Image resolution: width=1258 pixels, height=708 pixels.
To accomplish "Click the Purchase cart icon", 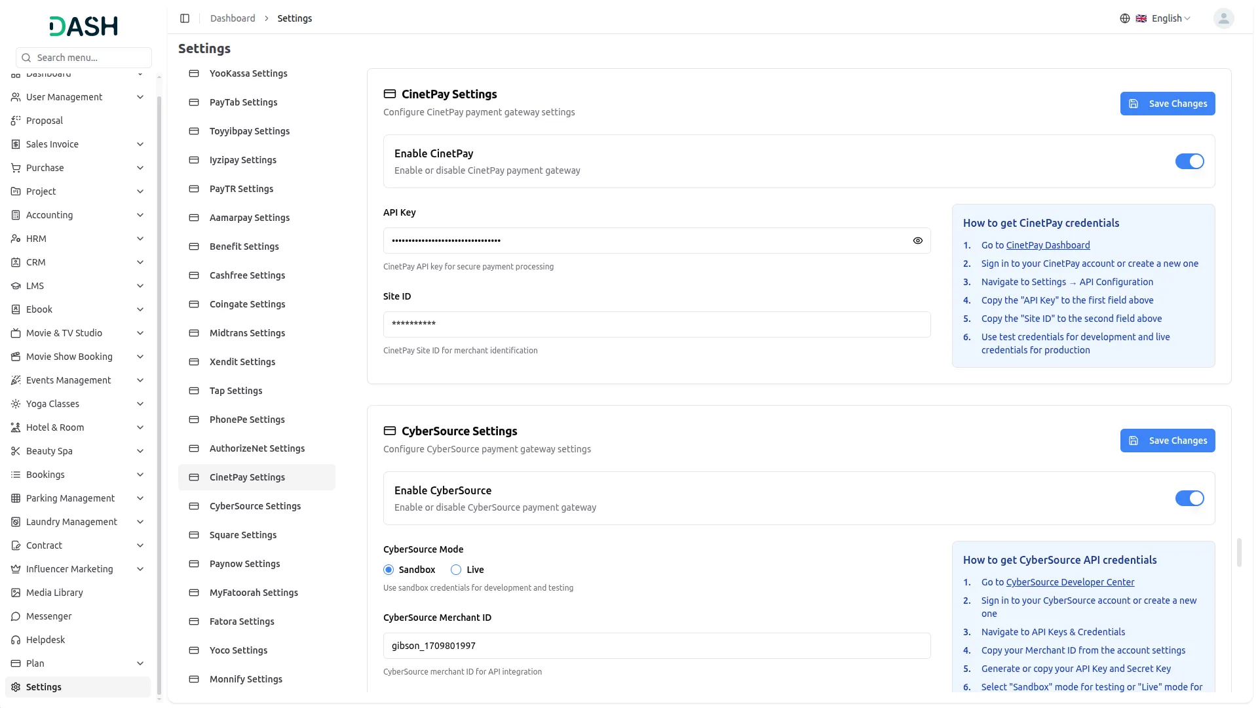I will coord(16,168).
